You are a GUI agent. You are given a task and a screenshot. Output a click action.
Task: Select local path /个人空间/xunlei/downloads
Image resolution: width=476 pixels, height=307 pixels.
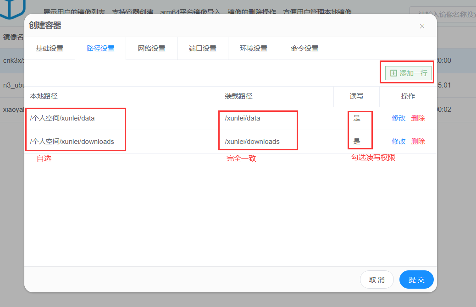pos(72,142)
